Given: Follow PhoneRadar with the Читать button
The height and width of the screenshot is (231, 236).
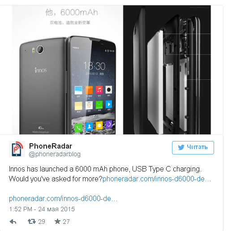Looking at the screenshot, I should [x=193, y=148].
